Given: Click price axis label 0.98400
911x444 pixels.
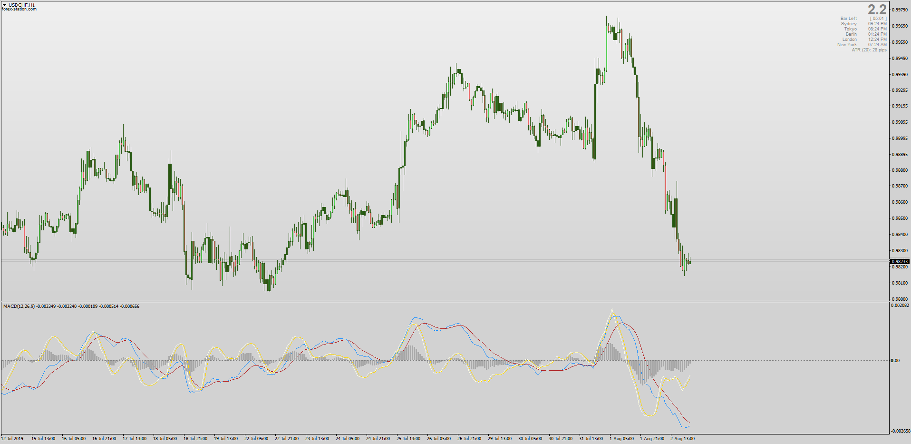Looking at the screenshot, I should pos(901,235).
